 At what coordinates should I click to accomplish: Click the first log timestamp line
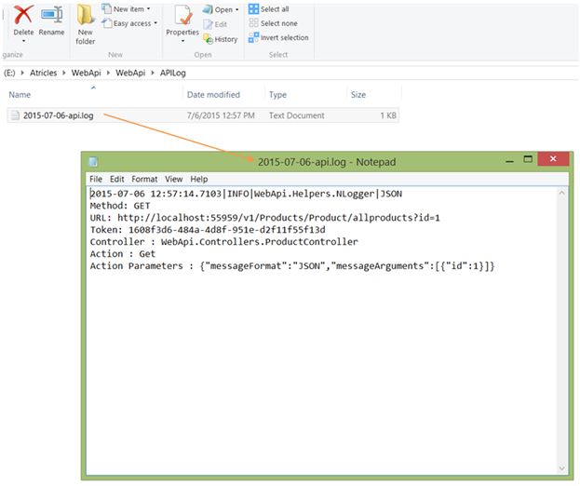pyautogui.click(x=246, y=194)
